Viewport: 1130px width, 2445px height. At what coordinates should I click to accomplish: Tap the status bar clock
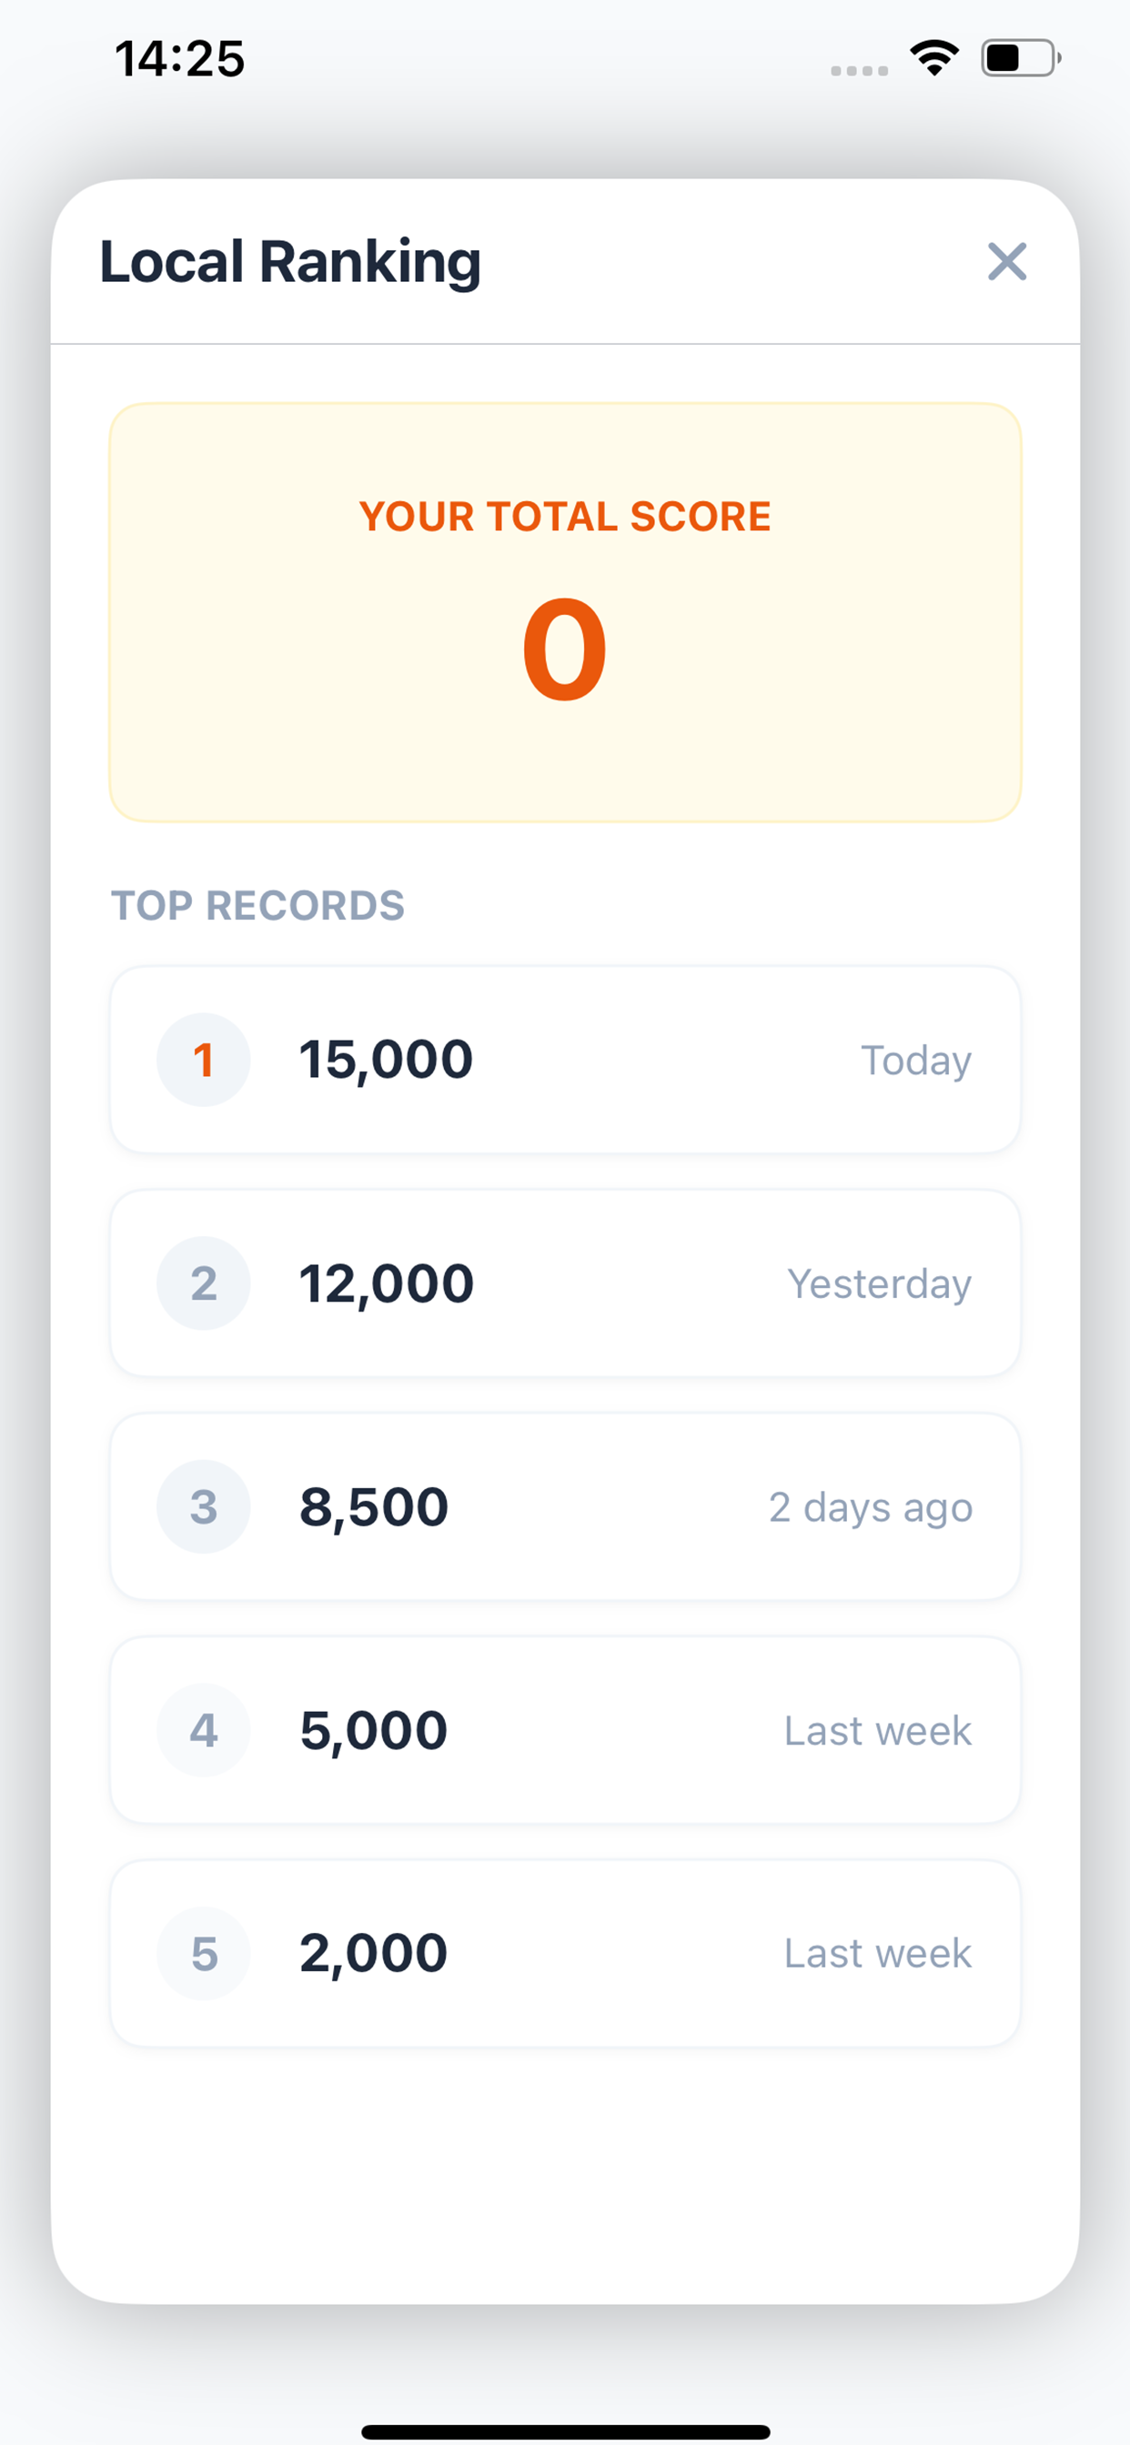pyautogui.click(x=179, y=59)
